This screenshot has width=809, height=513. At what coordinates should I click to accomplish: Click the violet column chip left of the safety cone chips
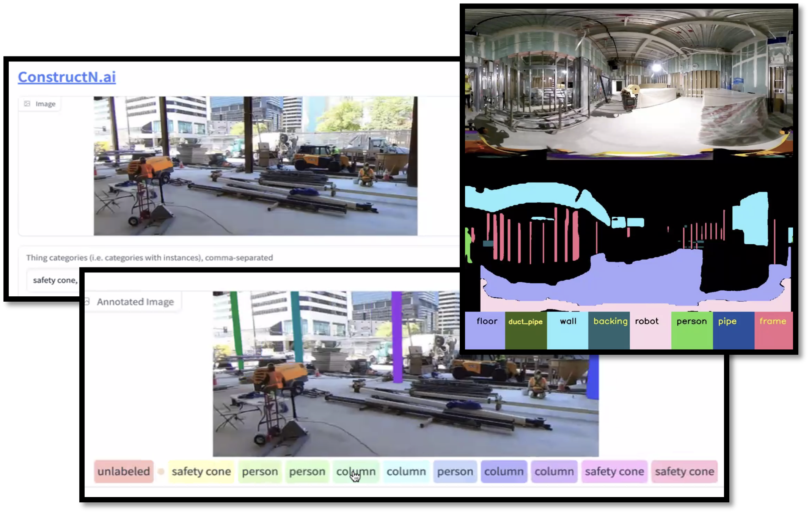(554, 471)
